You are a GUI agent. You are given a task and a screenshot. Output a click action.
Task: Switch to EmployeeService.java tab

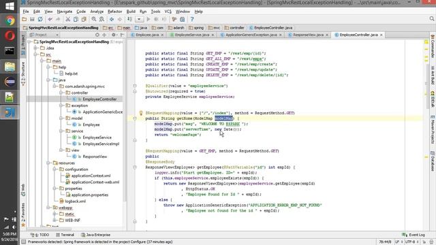click(192, 35)
